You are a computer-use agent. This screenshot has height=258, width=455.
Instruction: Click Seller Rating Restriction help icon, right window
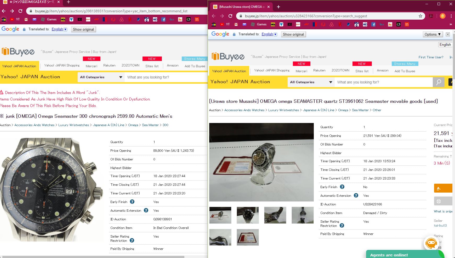click(x=342, y=226)
